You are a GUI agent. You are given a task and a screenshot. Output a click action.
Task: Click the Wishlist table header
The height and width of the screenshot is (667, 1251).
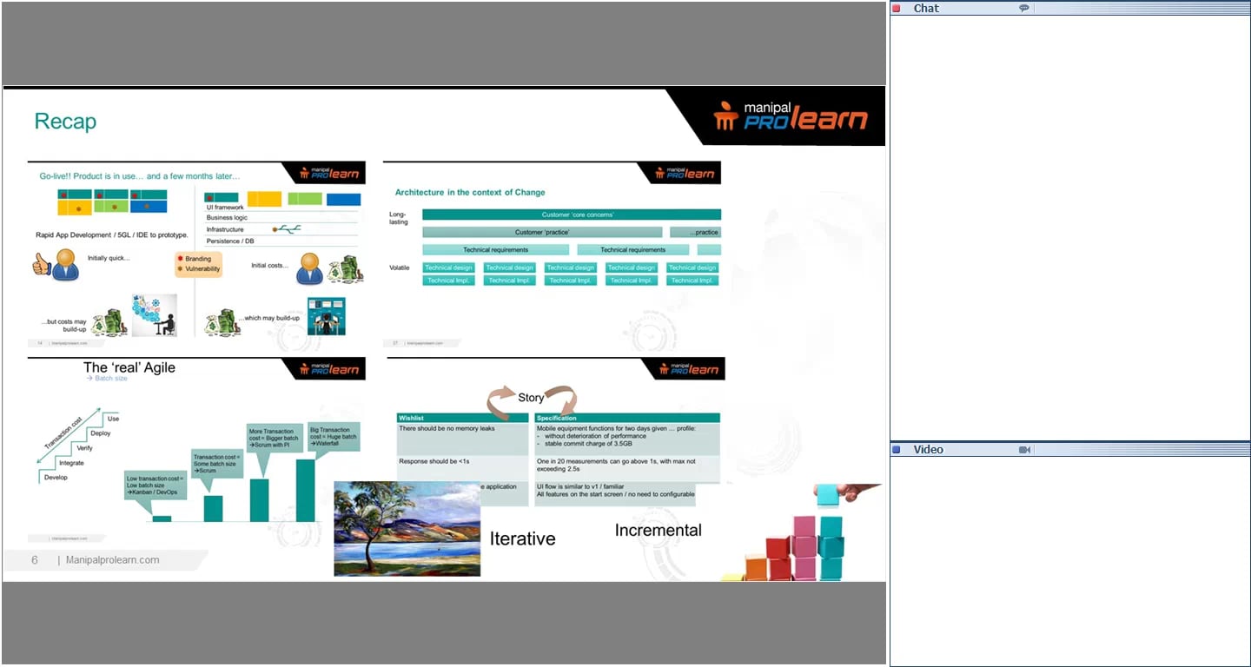tap(462, 418)
